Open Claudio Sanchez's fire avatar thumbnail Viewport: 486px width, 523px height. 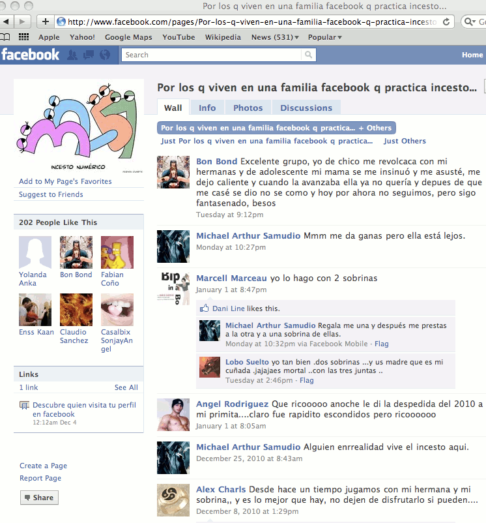pos(76,310)
